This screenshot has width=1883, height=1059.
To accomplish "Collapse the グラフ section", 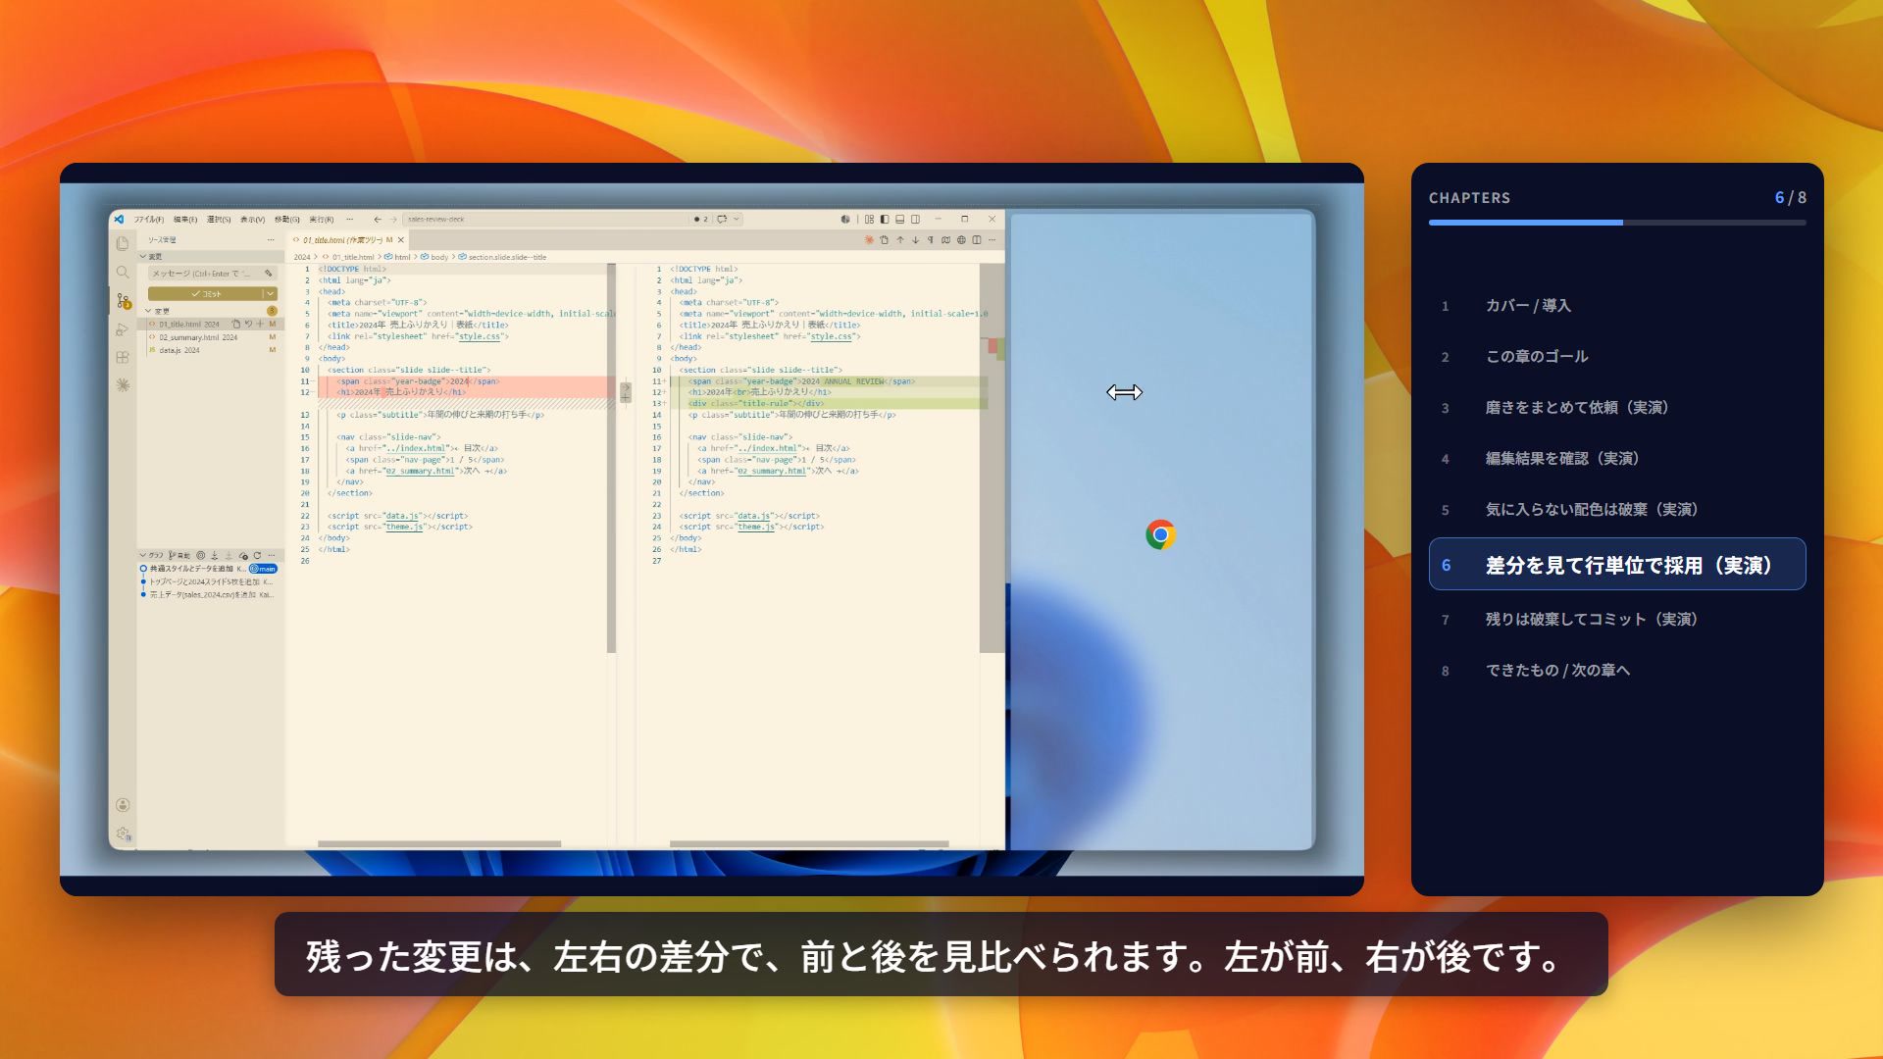I will coord(152,555).
